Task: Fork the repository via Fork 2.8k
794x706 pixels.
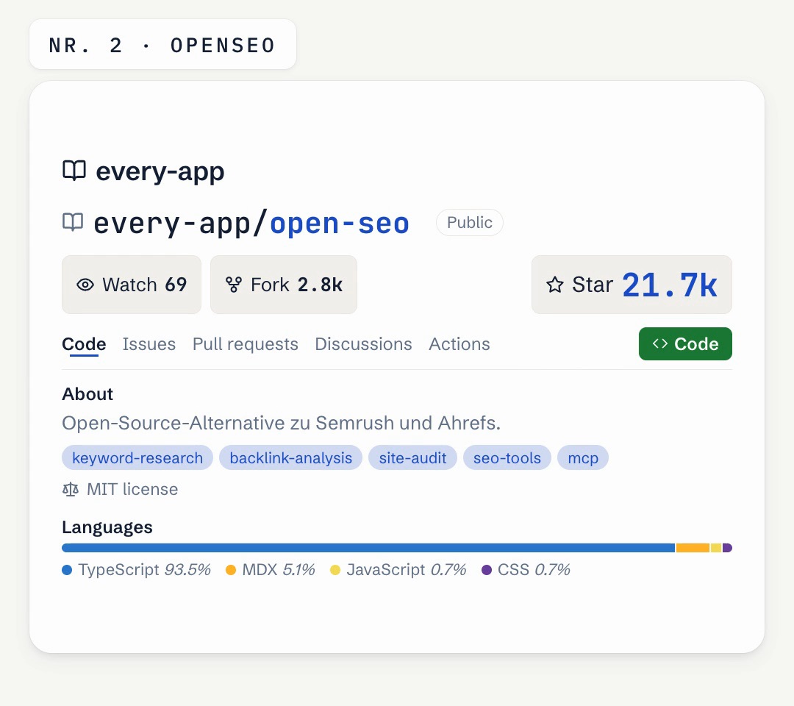Action: pyautogui.click(x=284, y=285)
